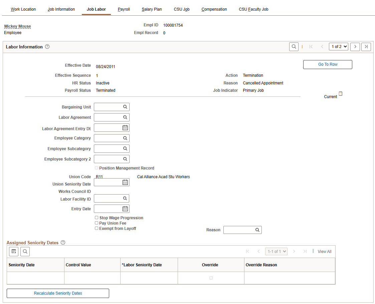Open calendar for Labor Agreement Entry Dt

point(125,128)
